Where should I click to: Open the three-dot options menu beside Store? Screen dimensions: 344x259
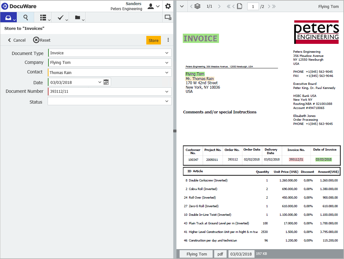tap(168, 40)
